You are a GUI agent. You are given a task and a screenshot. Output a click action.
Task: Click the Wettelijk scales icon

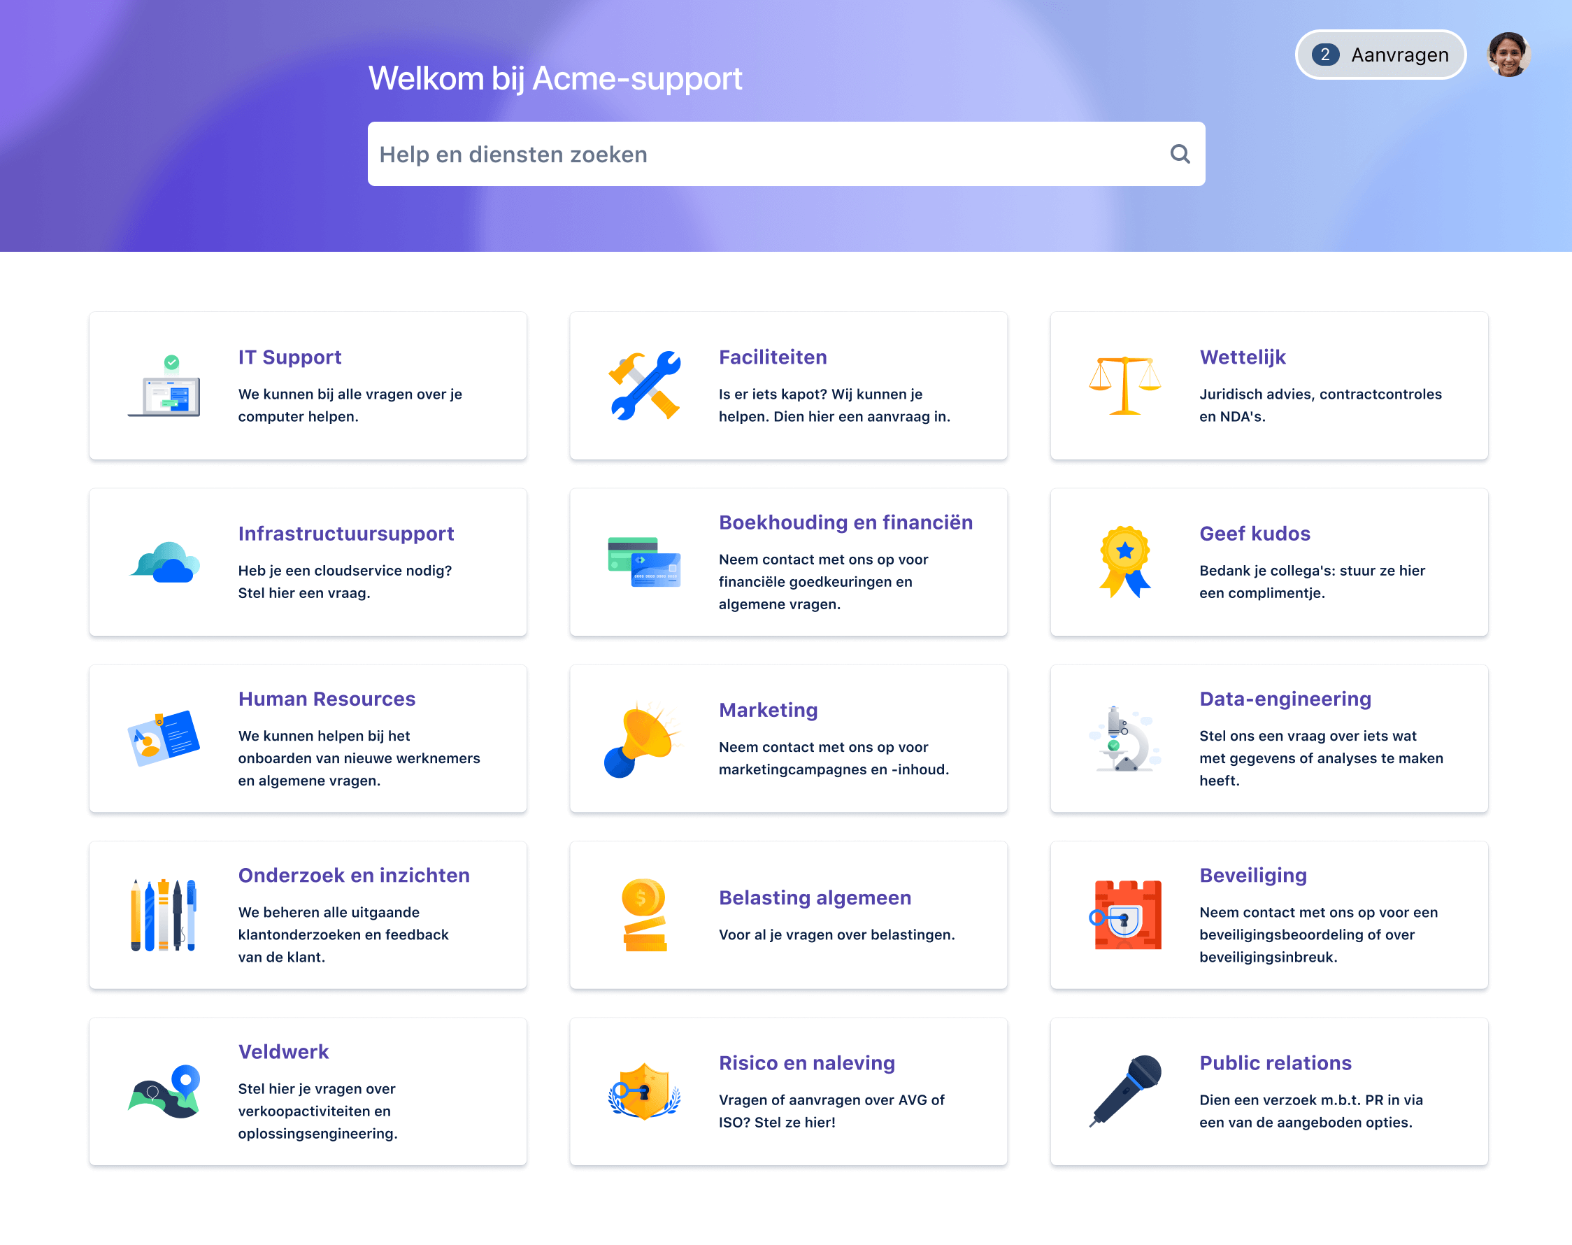click(x=1124, y=386)
